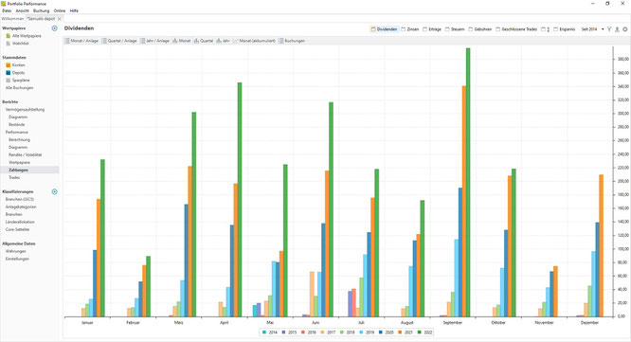Open the Ansicht menu
Image resolution: width=631 pixels, height=342 pixels.
point(22,10)
